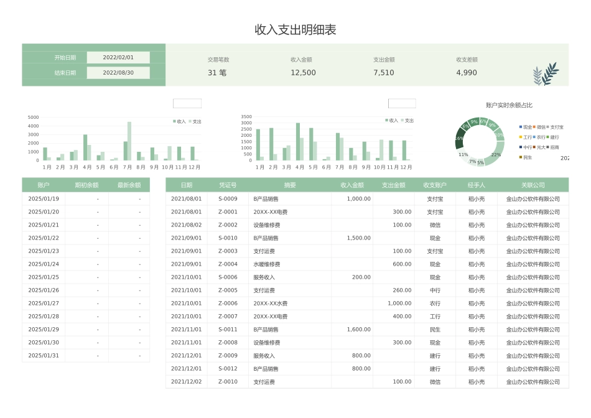
Task: Select voucher number Z-0007
Action: 228,316
